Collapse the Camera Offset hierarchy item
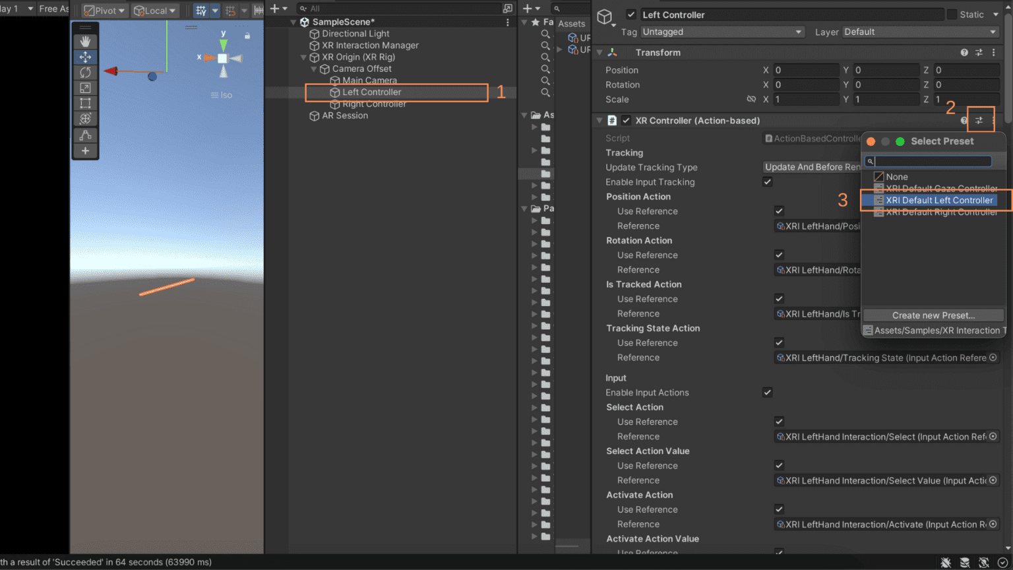Viewport: 1013px width, 570px height. click(x=314, y=69)
